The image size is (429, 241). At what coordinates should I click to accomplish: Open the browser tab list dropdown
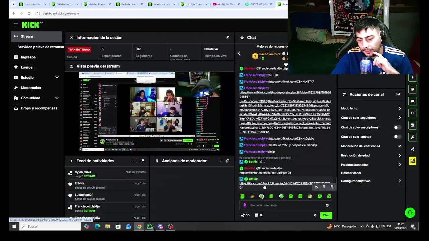[x=13, y=4]
